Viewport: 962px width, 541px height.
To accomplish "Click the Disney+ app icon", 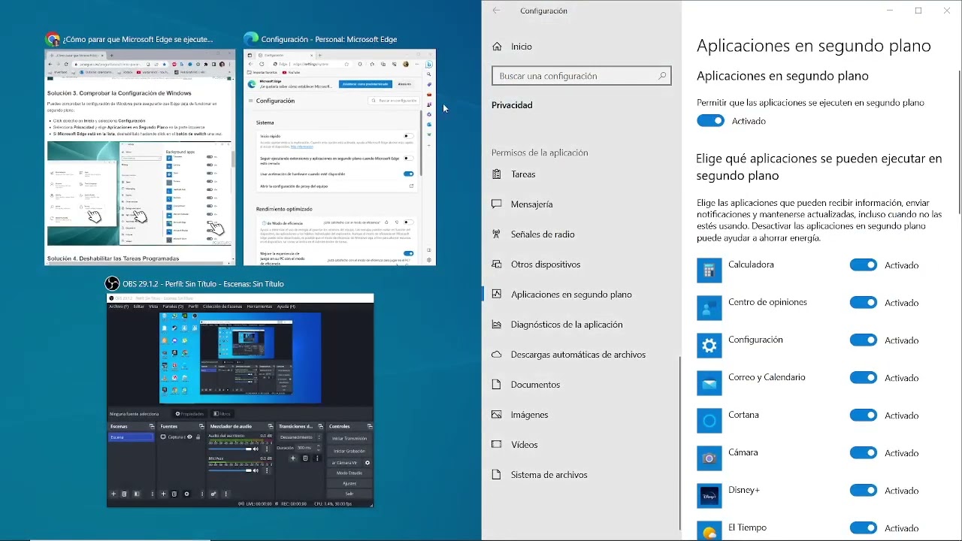I will tap(709, 496).
